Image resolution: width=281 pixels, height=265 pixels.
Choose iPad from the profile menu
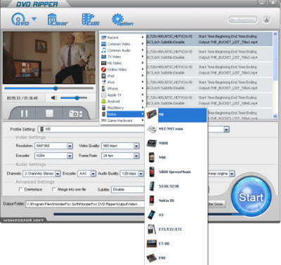[x=122, y=76]
